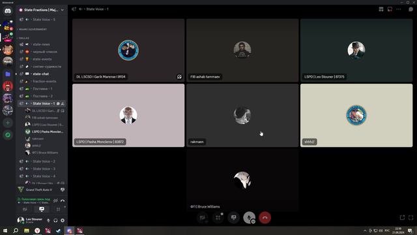This screenshot has width=417, height=235.
Task: Open the blue server folder icon
Action: point(8,74)
